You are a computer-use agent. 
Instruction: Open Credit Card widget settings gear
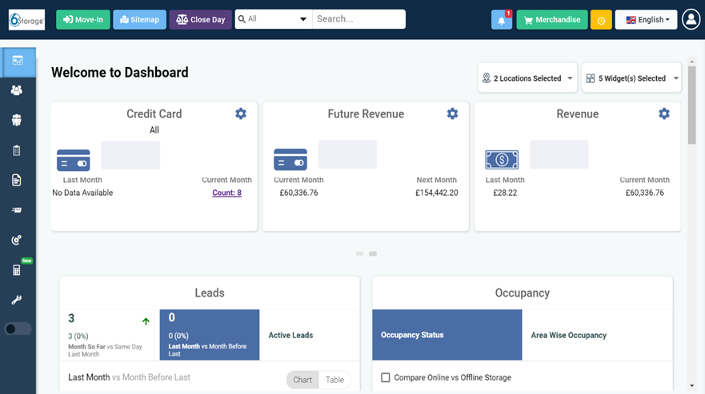[241, 113]
